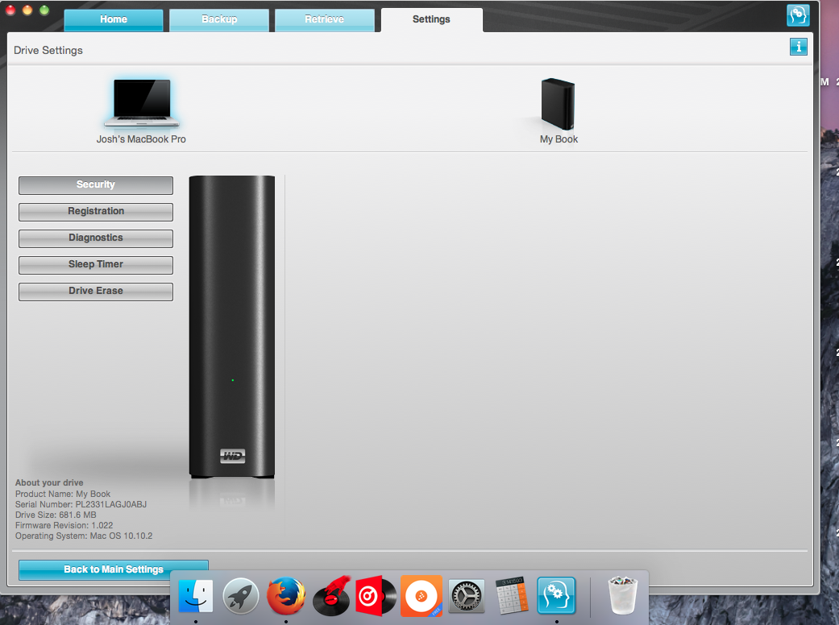
Task: Click "Drive Size: 681.6 MB" text
Action: click(x=56, y=515)
